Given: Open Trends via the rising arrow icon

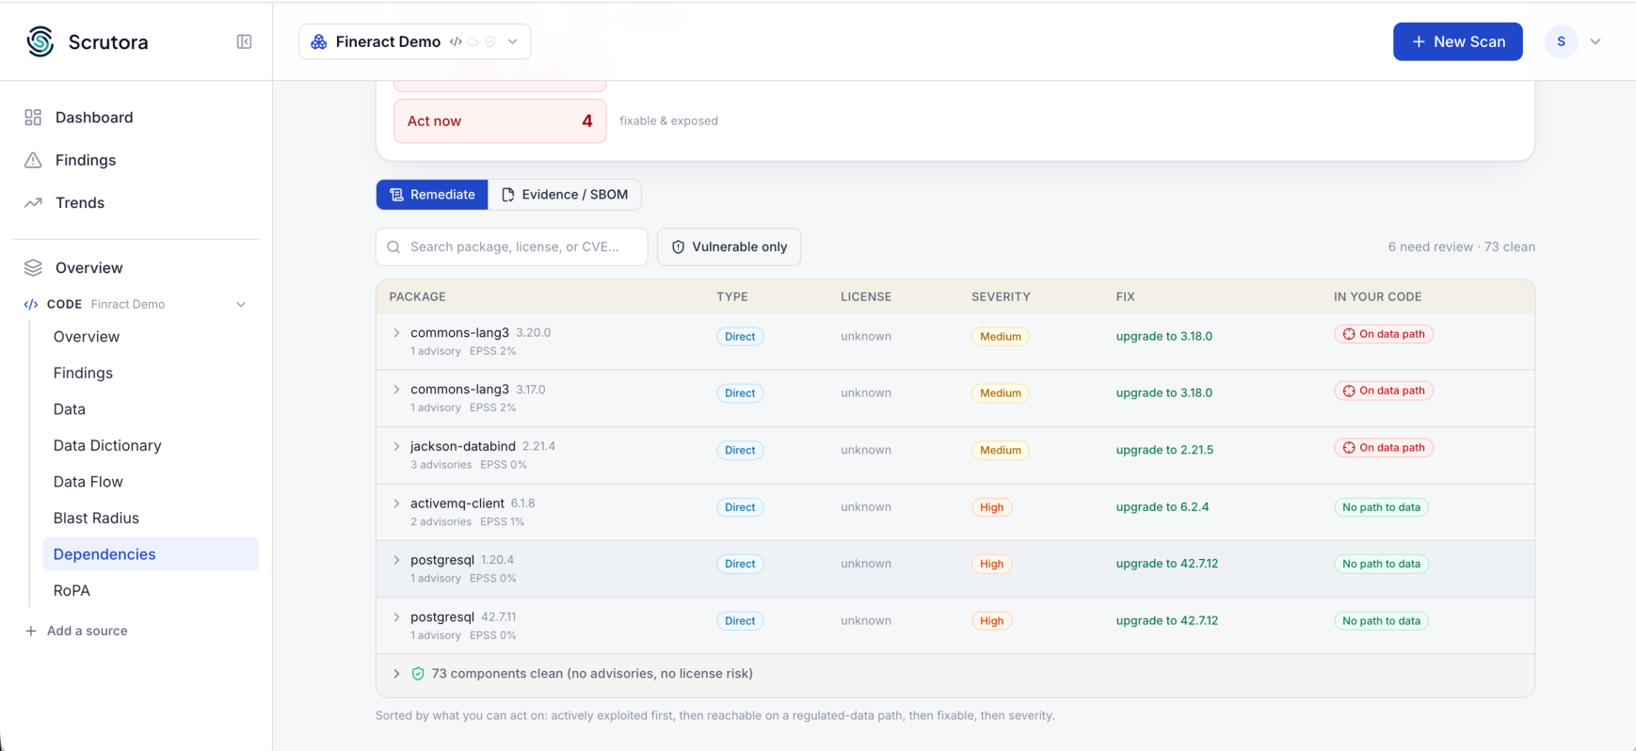Looking at the screenshot, I should (33, 202).
